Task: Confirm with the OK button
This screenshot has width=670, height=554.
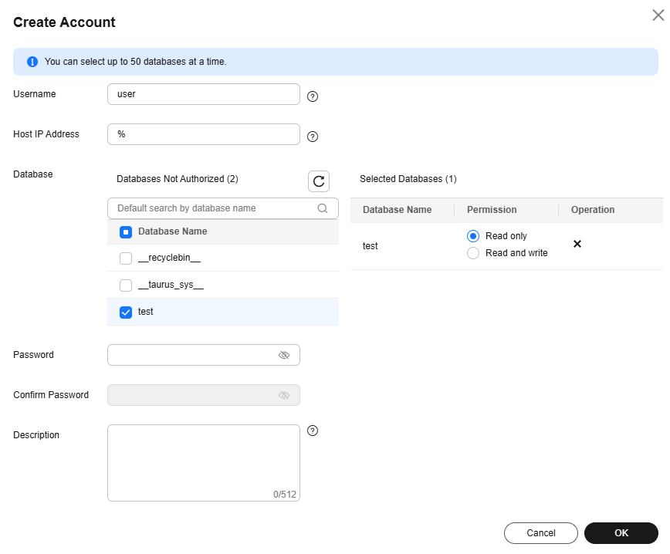Action: coord(621,533)
